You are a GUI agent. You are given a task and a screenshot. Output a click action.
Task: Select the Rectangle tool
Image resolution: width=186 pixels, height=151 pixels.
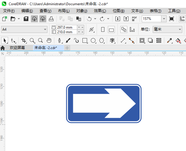click(x=85, y=40)
